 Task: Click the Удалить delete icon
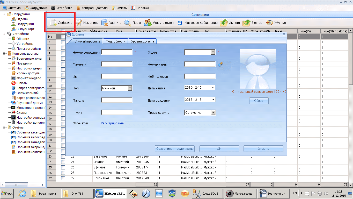105,23
